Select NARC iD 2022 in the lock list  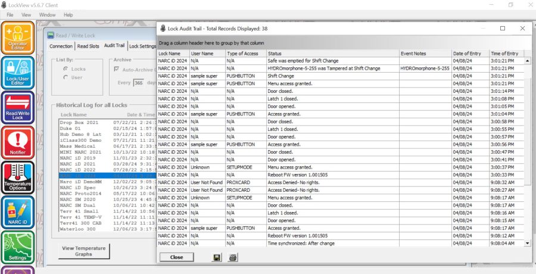pyautogui.click(x=107, y=170)
